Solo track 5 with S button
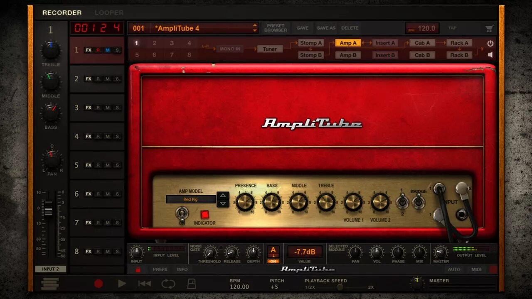This screenshot has width=532, height=299. 117,165
